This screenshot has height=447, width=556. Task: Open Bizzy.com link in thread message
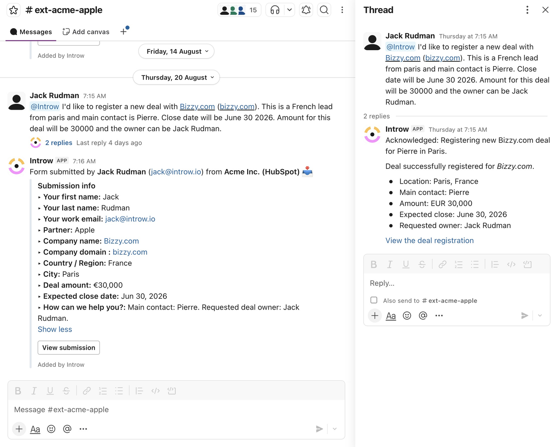coord(403,58)
